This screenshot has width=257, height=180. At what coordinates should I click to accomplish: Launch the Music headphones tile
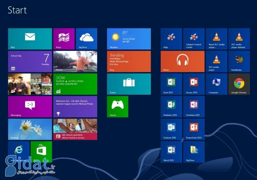tap(182, 62)
